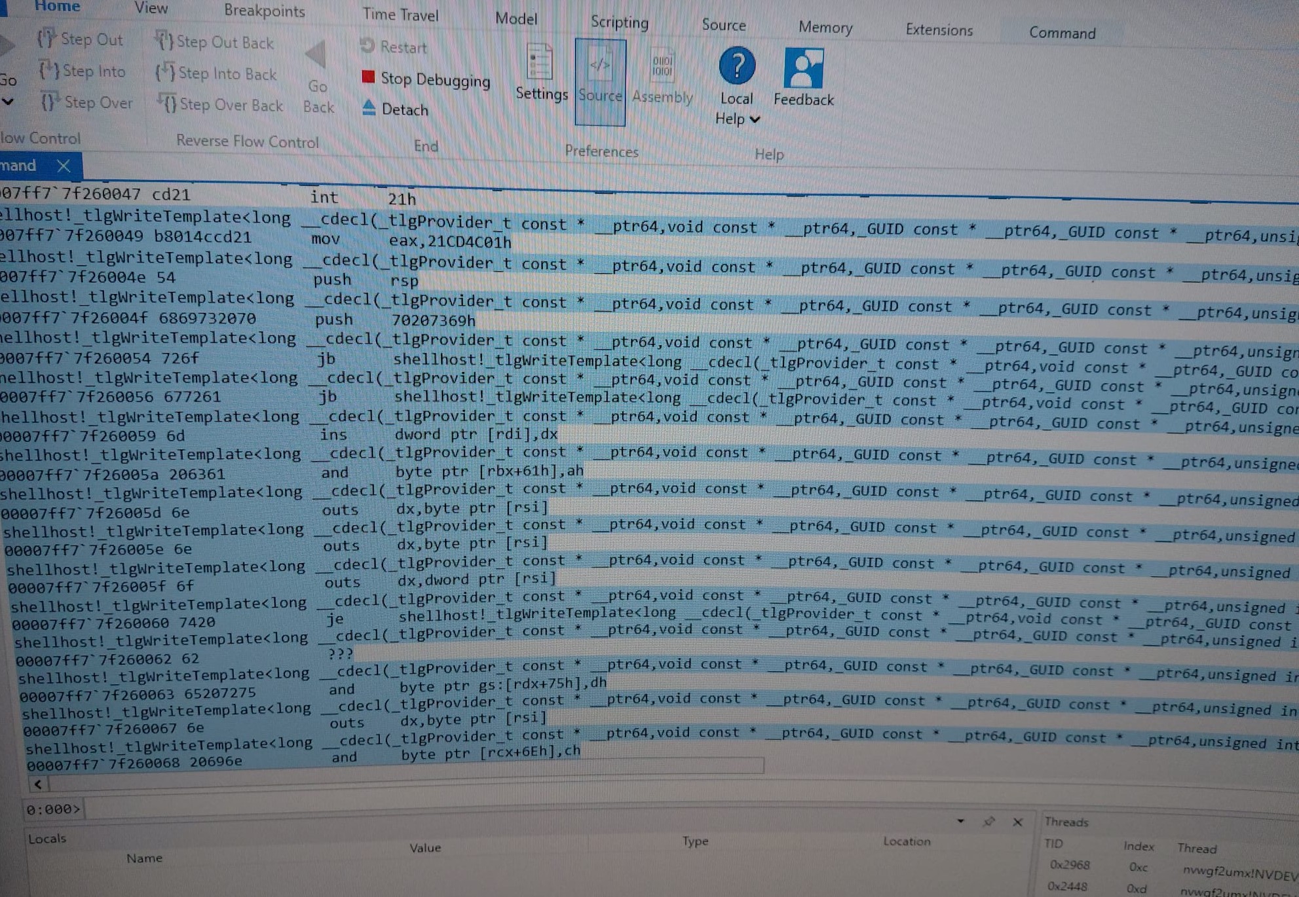The width and height of the screenshot is (1299, 897).
Task: Click the Type column header in Locals
Action: (695, 841)
